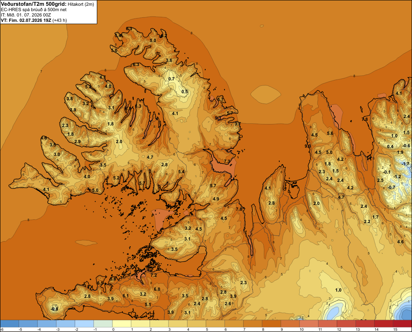Click the 2.0 value in Westfjords center
412x332 pixels.
[119, 141]
